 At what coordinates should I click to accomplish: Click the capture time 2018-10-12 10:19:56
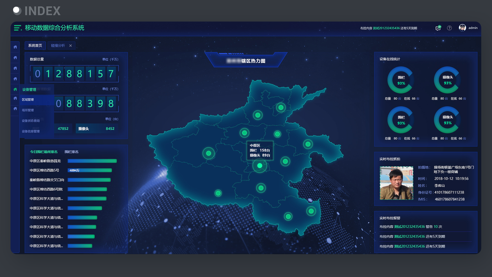tap(451, 178)
